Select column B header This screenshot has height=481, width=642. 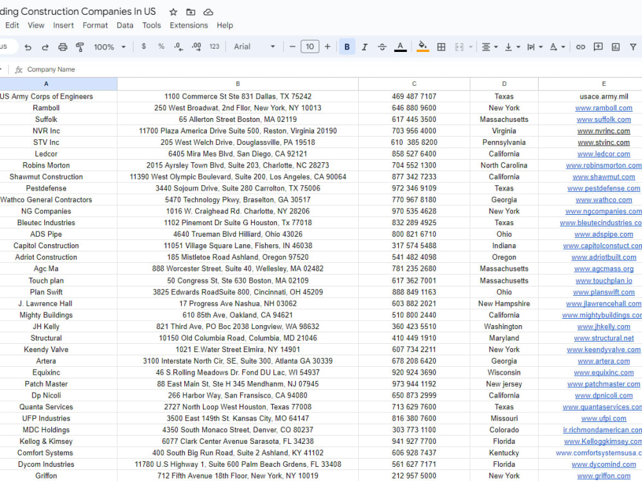click(238, 84)
